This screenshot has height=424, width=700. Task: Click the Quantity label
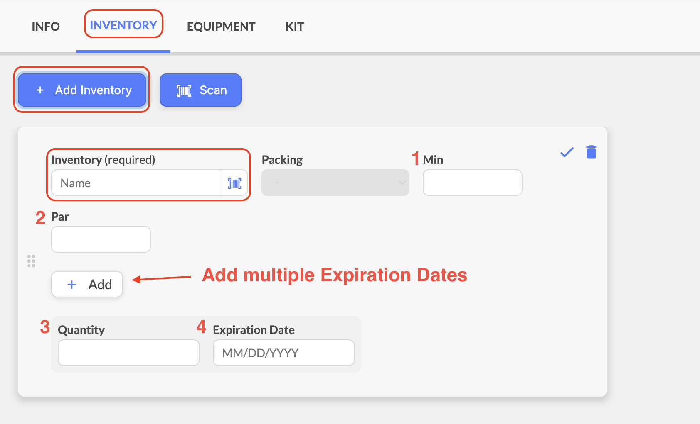tap(81, 330)
